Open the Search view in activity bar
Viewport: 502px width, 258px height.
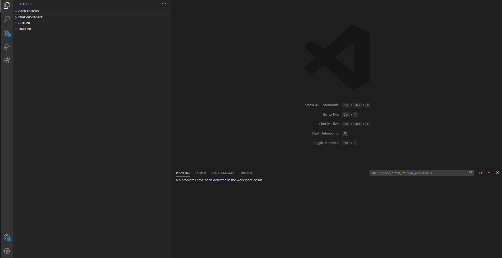pyautogui.click(x=7, y=19)
